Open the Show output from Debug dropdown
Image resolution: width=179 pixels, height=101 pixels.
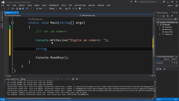coord(40,79)
